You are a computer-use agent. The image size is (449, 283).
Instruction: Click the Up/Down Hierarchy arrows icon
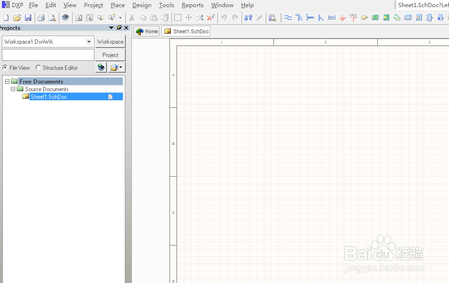tap(248, 18)
